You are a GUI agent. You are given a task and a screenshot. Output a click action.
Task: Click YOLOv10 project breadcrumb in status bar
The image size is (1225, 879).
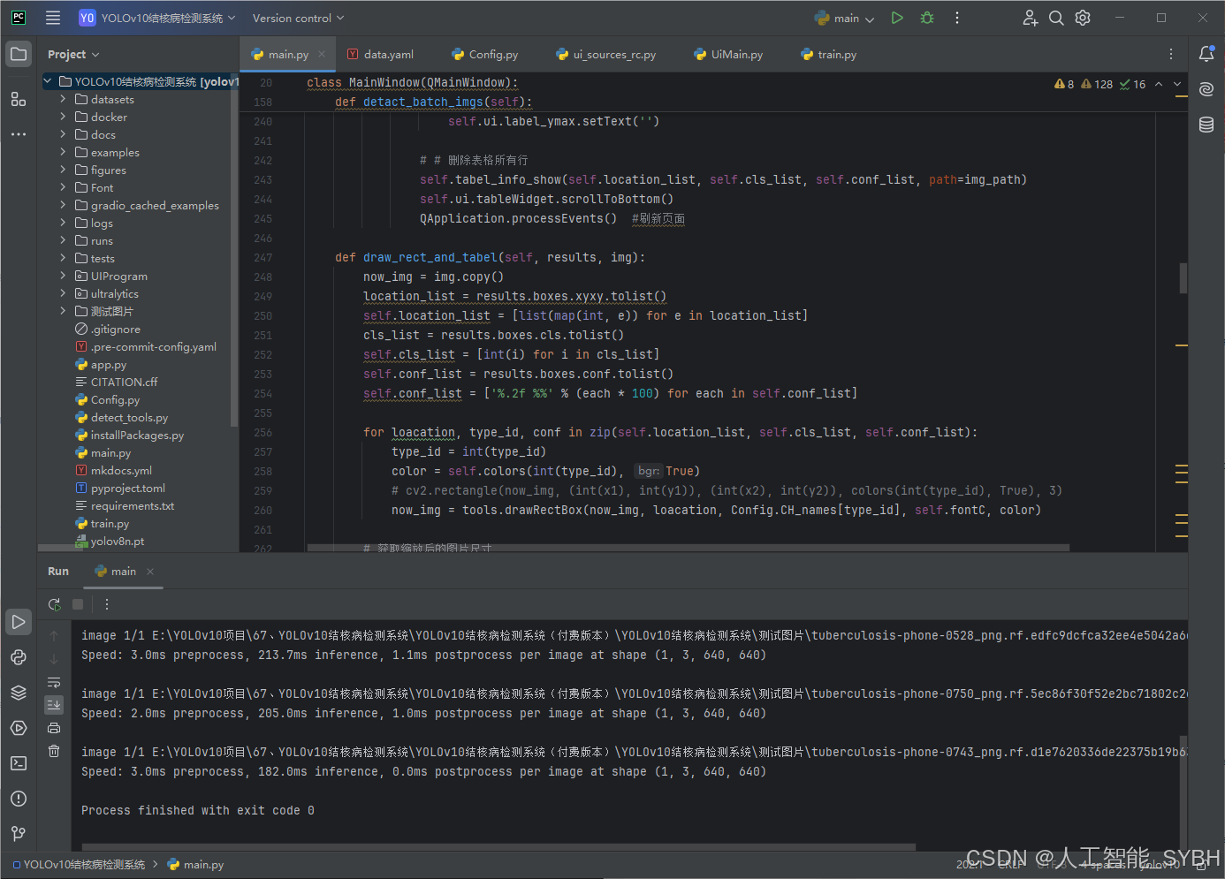(x=79, y=865)
